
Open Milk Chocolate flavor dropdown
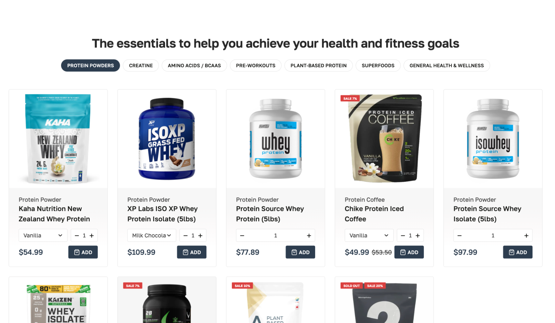point(152,235)
